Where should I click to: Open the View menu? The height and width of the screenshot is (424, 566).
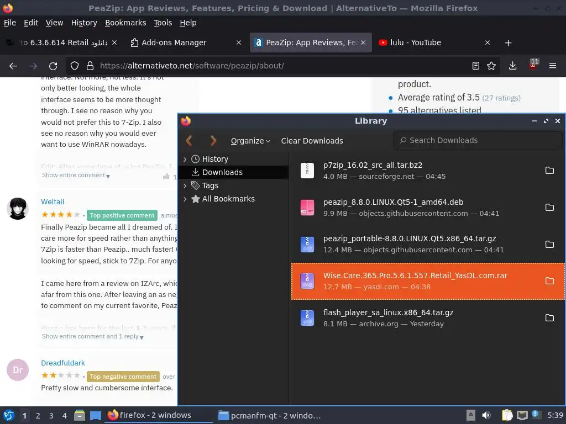55,23
